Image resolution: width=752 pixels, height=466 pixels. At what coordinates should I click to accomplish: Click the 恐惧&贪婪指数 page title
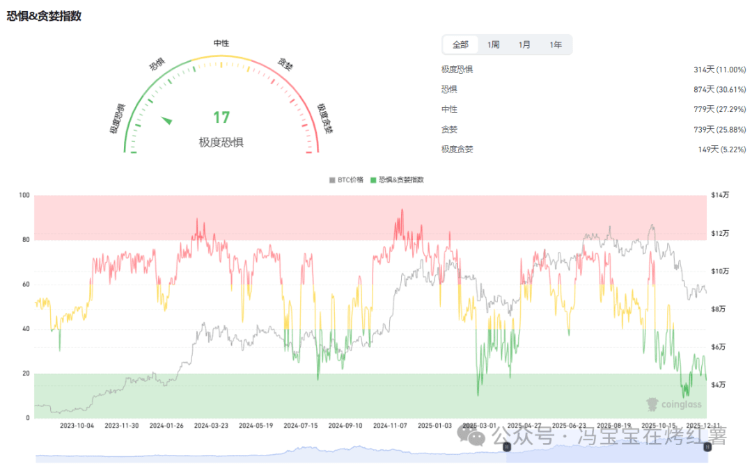(x=44, y=15)
